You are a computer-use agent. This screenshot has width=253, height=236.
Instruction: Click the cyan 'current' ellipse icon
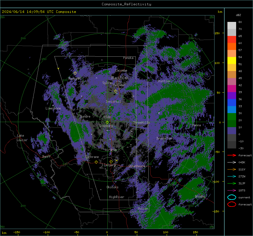click(232, 197)
